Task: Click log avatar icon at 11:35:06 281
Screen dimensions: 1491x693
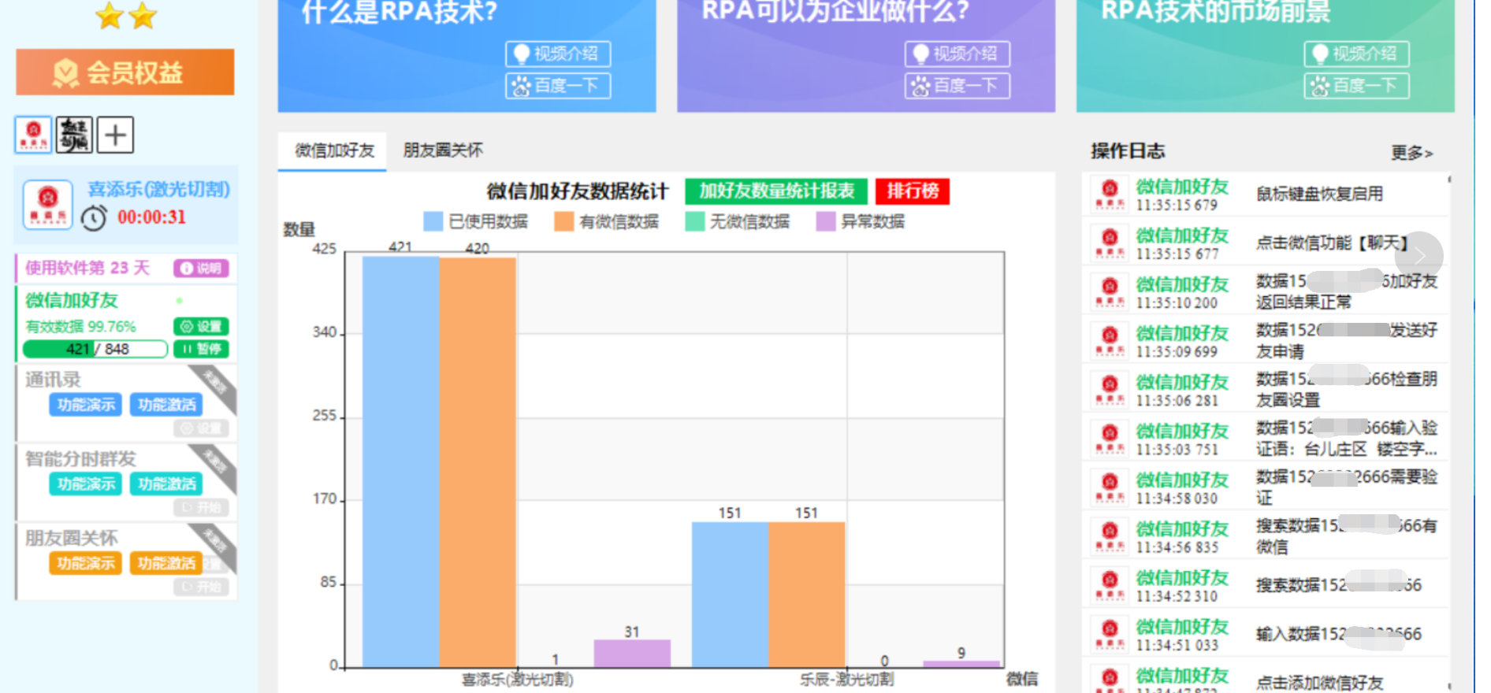Action: [1110, 389]
